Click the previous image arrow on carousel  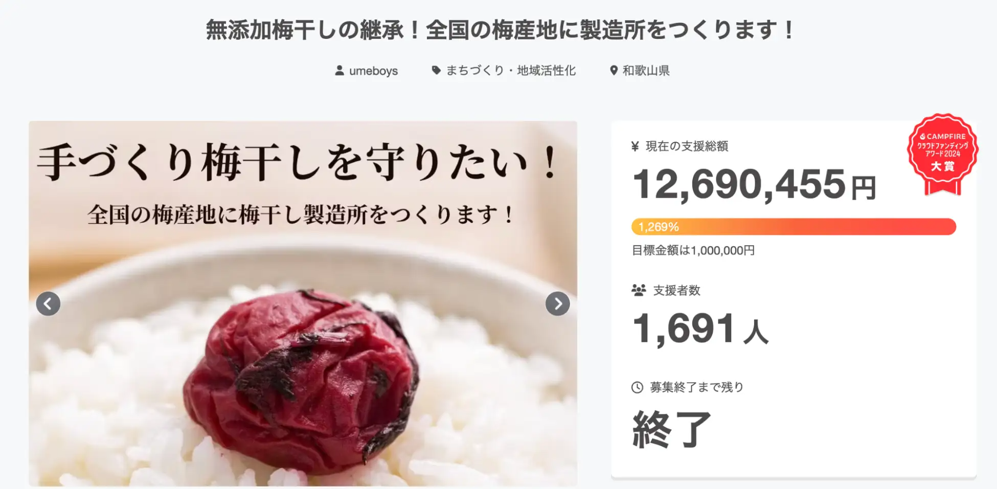[48, 304]
